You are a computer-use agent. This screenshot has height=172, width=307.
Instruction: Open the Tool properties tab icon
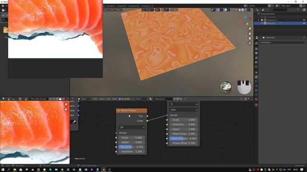pyautogui.click(x=256, y=43)
